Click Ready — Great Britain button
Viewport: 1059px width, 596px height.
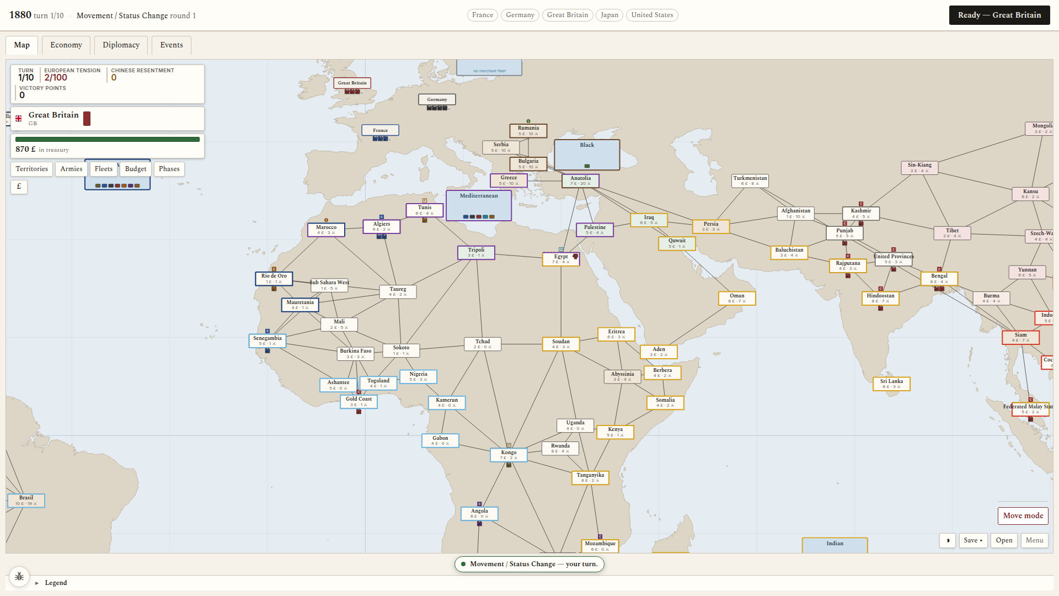pyautogui.click(x=999, y=15)
